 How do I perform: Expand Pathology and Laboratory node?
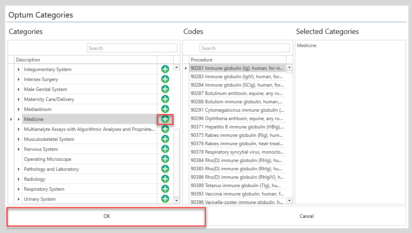click(19, 169)
